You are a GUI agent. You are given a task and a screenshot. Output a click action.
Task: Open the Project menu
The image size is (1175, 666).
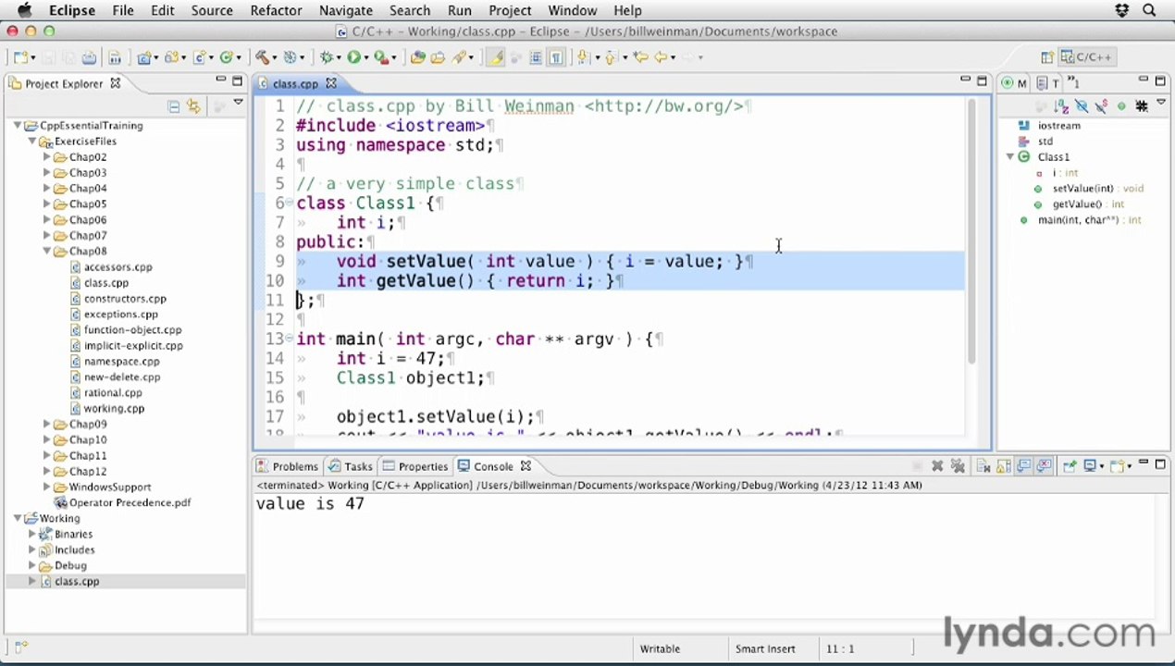click(x=510, y=10)
